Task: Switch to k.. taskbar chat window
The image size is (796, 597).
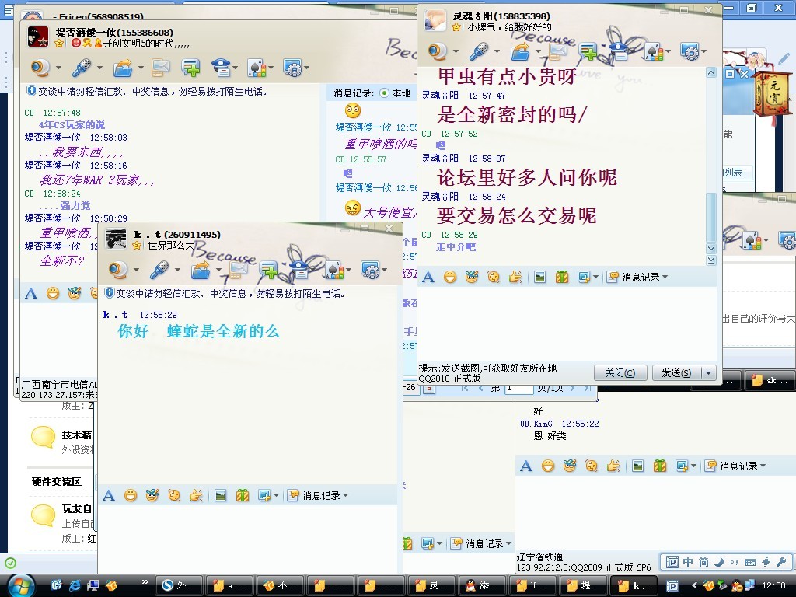Action: [634, 585]
